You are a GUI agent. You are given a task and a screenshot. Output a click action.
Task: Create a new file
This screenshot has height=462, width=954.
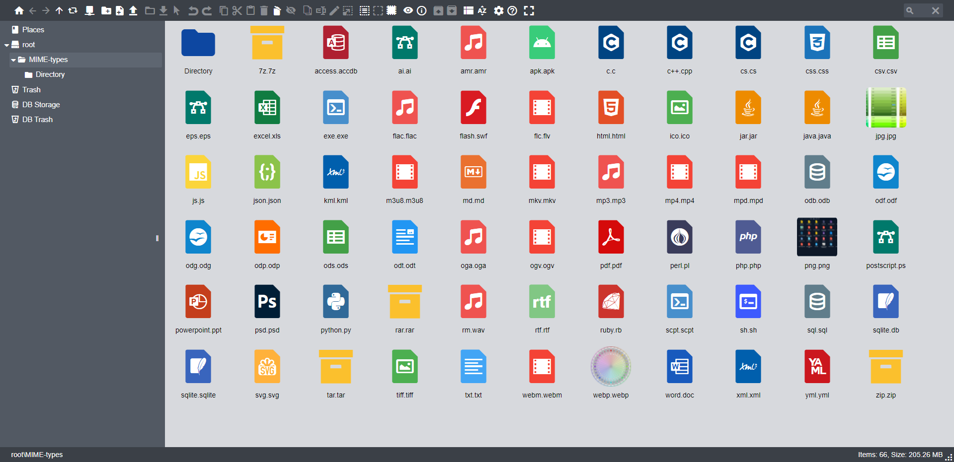click(120, 10)
